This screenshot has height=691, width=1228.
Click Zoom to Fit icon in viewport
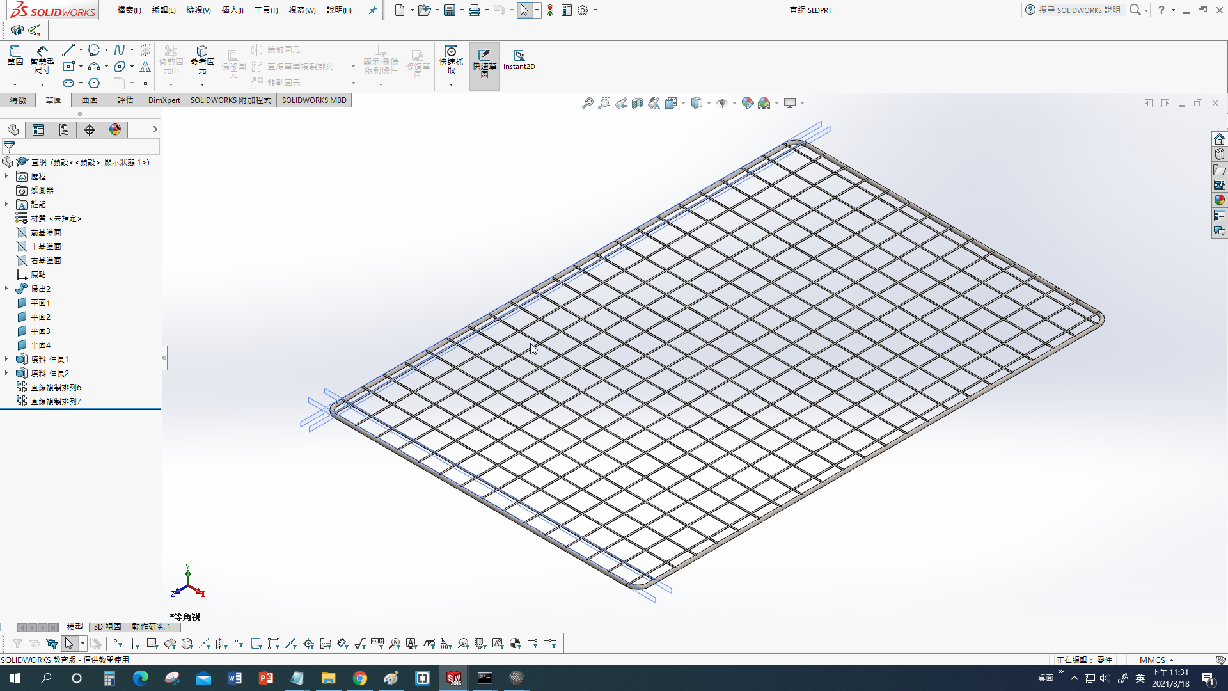pyautogui.click(x=587, y=103)
